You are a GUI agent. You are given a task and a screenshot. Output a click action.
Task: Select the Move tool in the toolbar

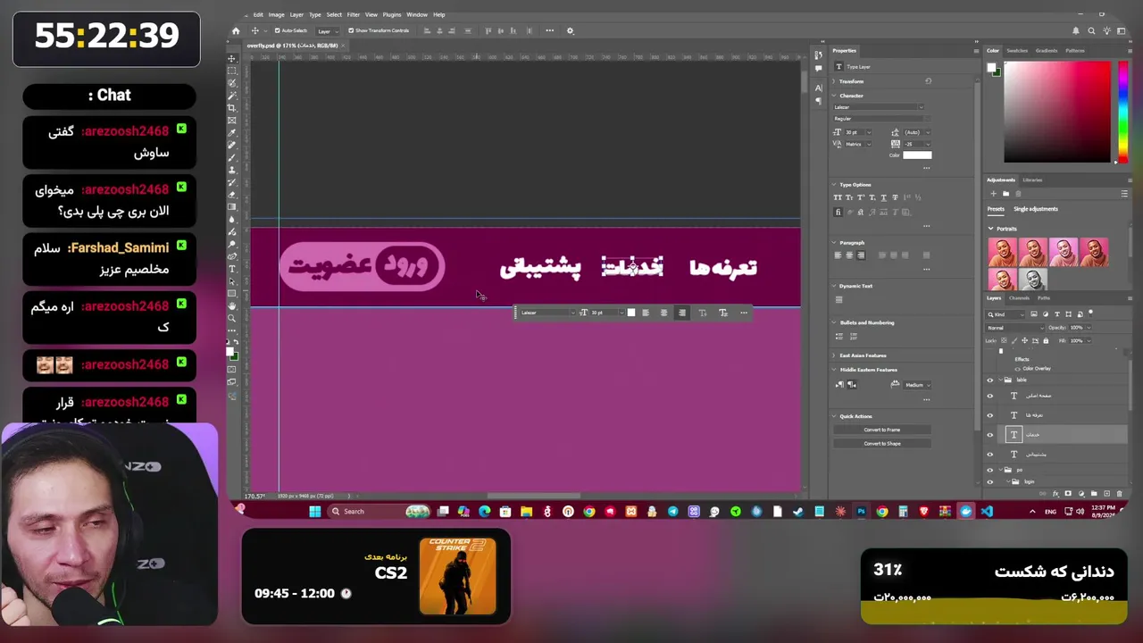pyautogui.click(x=232, y=59)
